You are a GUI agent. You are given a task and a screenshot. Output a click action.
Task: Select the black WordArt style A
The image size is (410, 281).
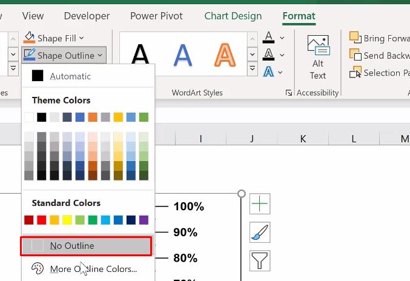[141, 56]
